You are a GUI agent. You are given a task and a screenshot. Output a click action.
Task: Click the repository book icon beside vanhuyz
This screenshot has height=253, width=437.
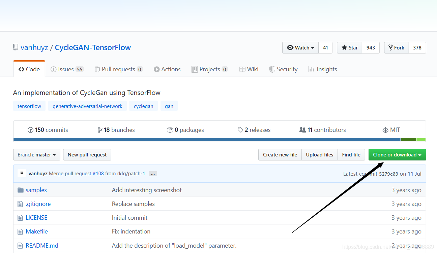(16, 47)
